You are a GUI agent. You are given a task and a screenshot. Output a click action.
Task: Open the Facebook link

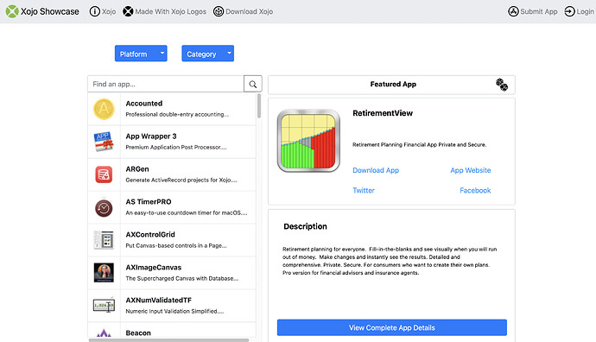tap(475, 190)
